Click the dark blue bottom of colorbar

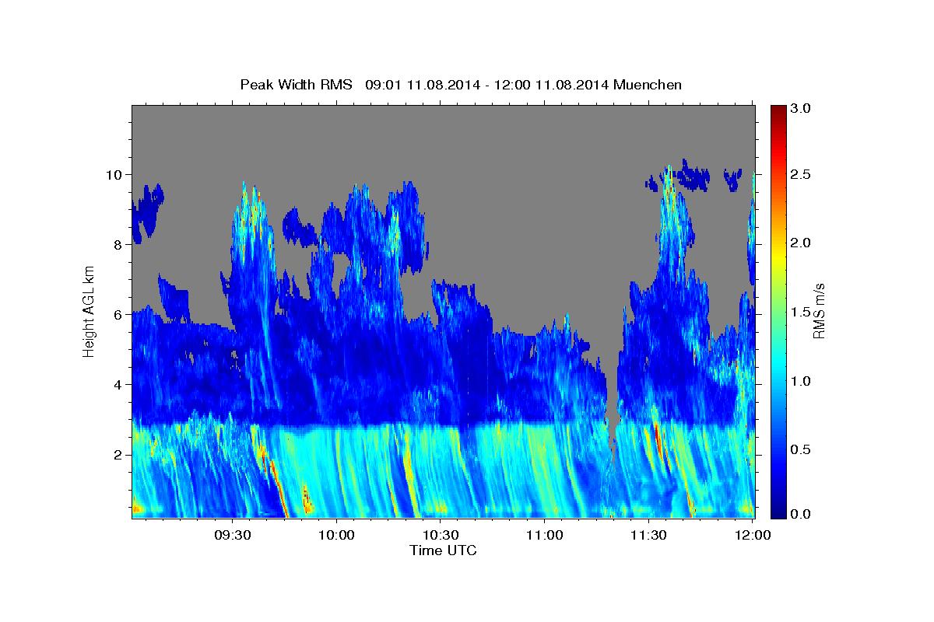click(778, 509)
